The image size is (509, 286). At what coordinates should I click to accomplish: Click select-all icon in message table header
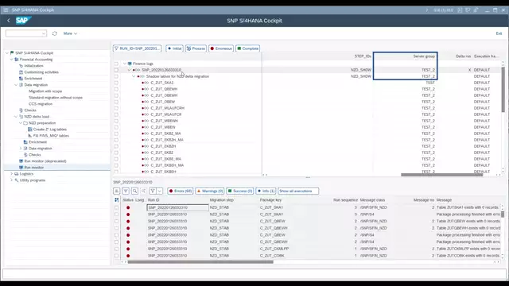(x=117, y=200)
